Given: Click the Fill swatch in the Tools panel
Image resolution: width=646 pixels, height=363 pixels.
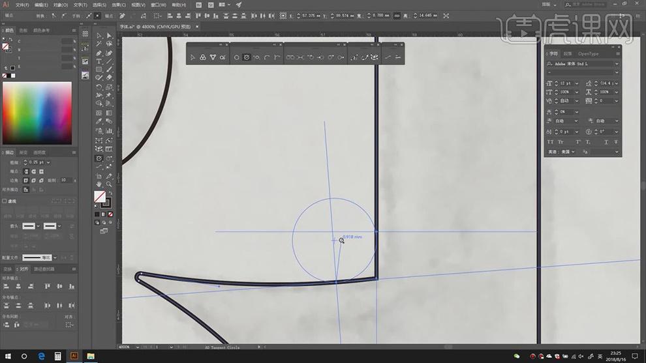Looking at the screenshot, I should 100,197.
